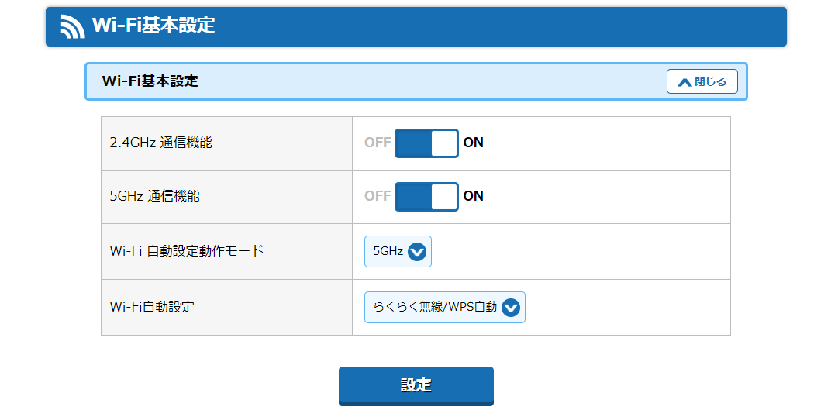Click the Wi-Fi基本設定 page title banner
This screenshot has height=417, width=838.
[416, 26]
